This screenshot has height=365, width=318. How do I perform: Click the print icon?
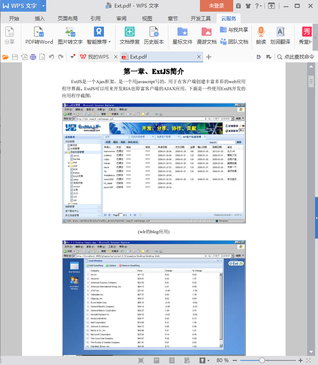(33, 57)
